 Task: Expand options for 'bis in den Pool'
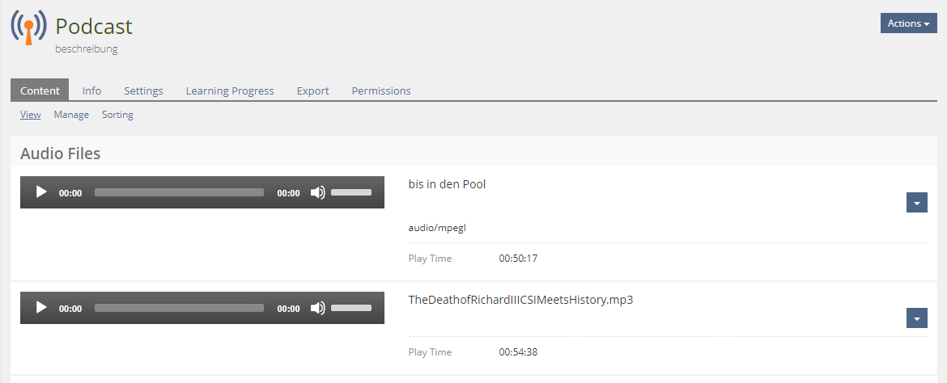pos(916,203)
